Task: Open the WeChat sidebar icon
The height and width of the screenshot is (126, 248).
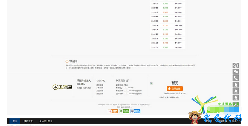Action: pyautogui.click(x=236, y=72)
